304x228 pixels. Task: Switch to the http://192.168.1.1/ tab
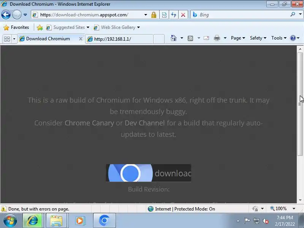click(119, 39)
